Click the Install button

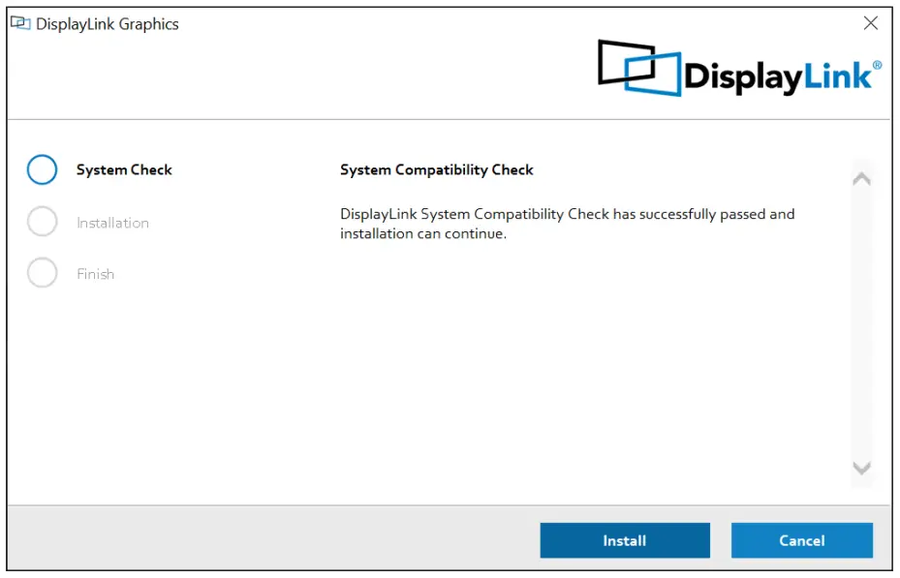[x=624, y=540]
